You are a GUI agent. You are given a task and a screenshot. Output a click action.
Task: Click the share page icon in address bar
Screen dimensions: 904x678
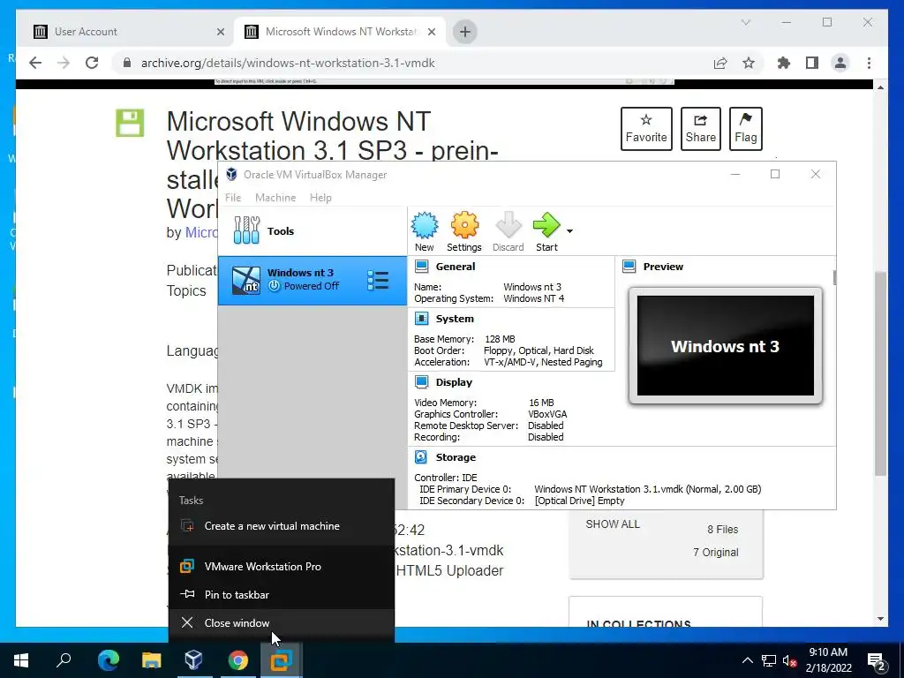pos(720,63)
